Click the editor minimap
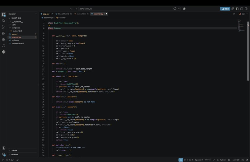 242,25
